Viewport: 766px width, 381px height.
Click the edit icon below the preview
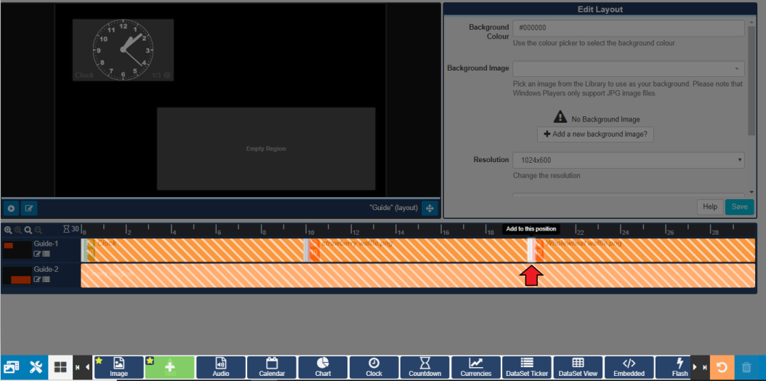(29, 208)
